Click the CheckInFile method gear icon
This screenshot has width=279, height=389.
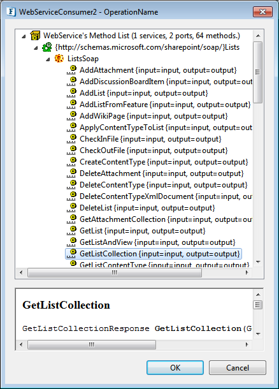[71, 139]
